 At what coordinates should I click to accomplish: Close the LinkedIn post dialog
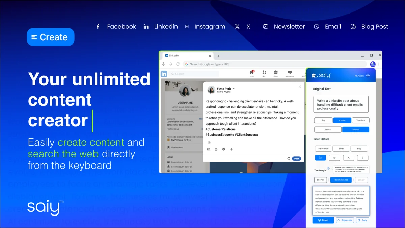click(x=300, y=87)
